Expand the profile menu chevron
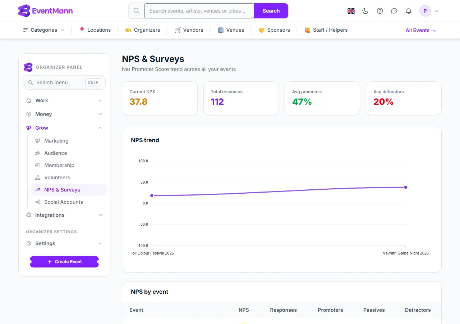The width and height of the screenshot is (460, 324). tap(436, 11)
